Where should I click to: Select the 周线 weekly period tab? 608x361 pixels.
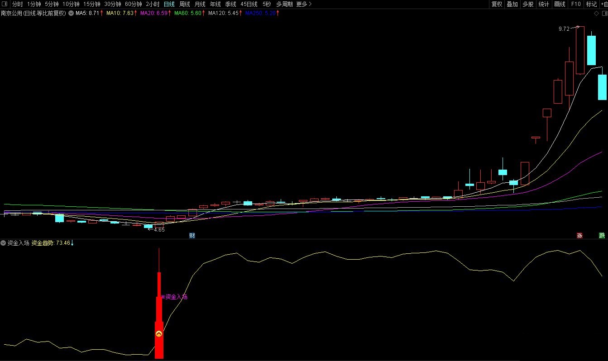tap(185, 4)
